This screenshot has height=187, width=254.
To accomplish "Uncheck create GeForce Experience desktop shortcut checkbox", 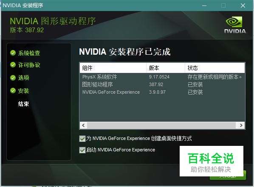I will click(x=82, y=139).
